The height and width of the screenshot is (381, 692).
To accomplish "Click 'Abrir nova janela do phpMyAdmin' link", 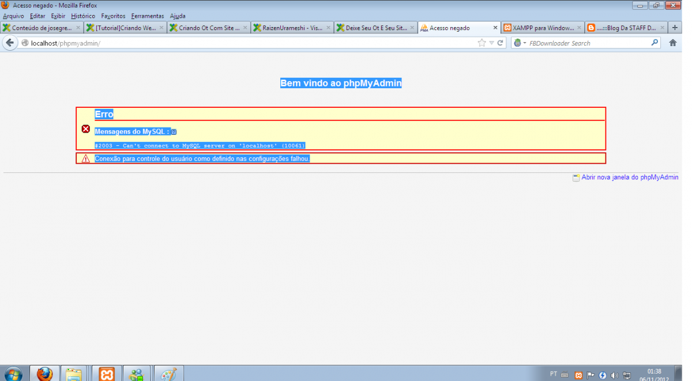I will coord(630,178).
